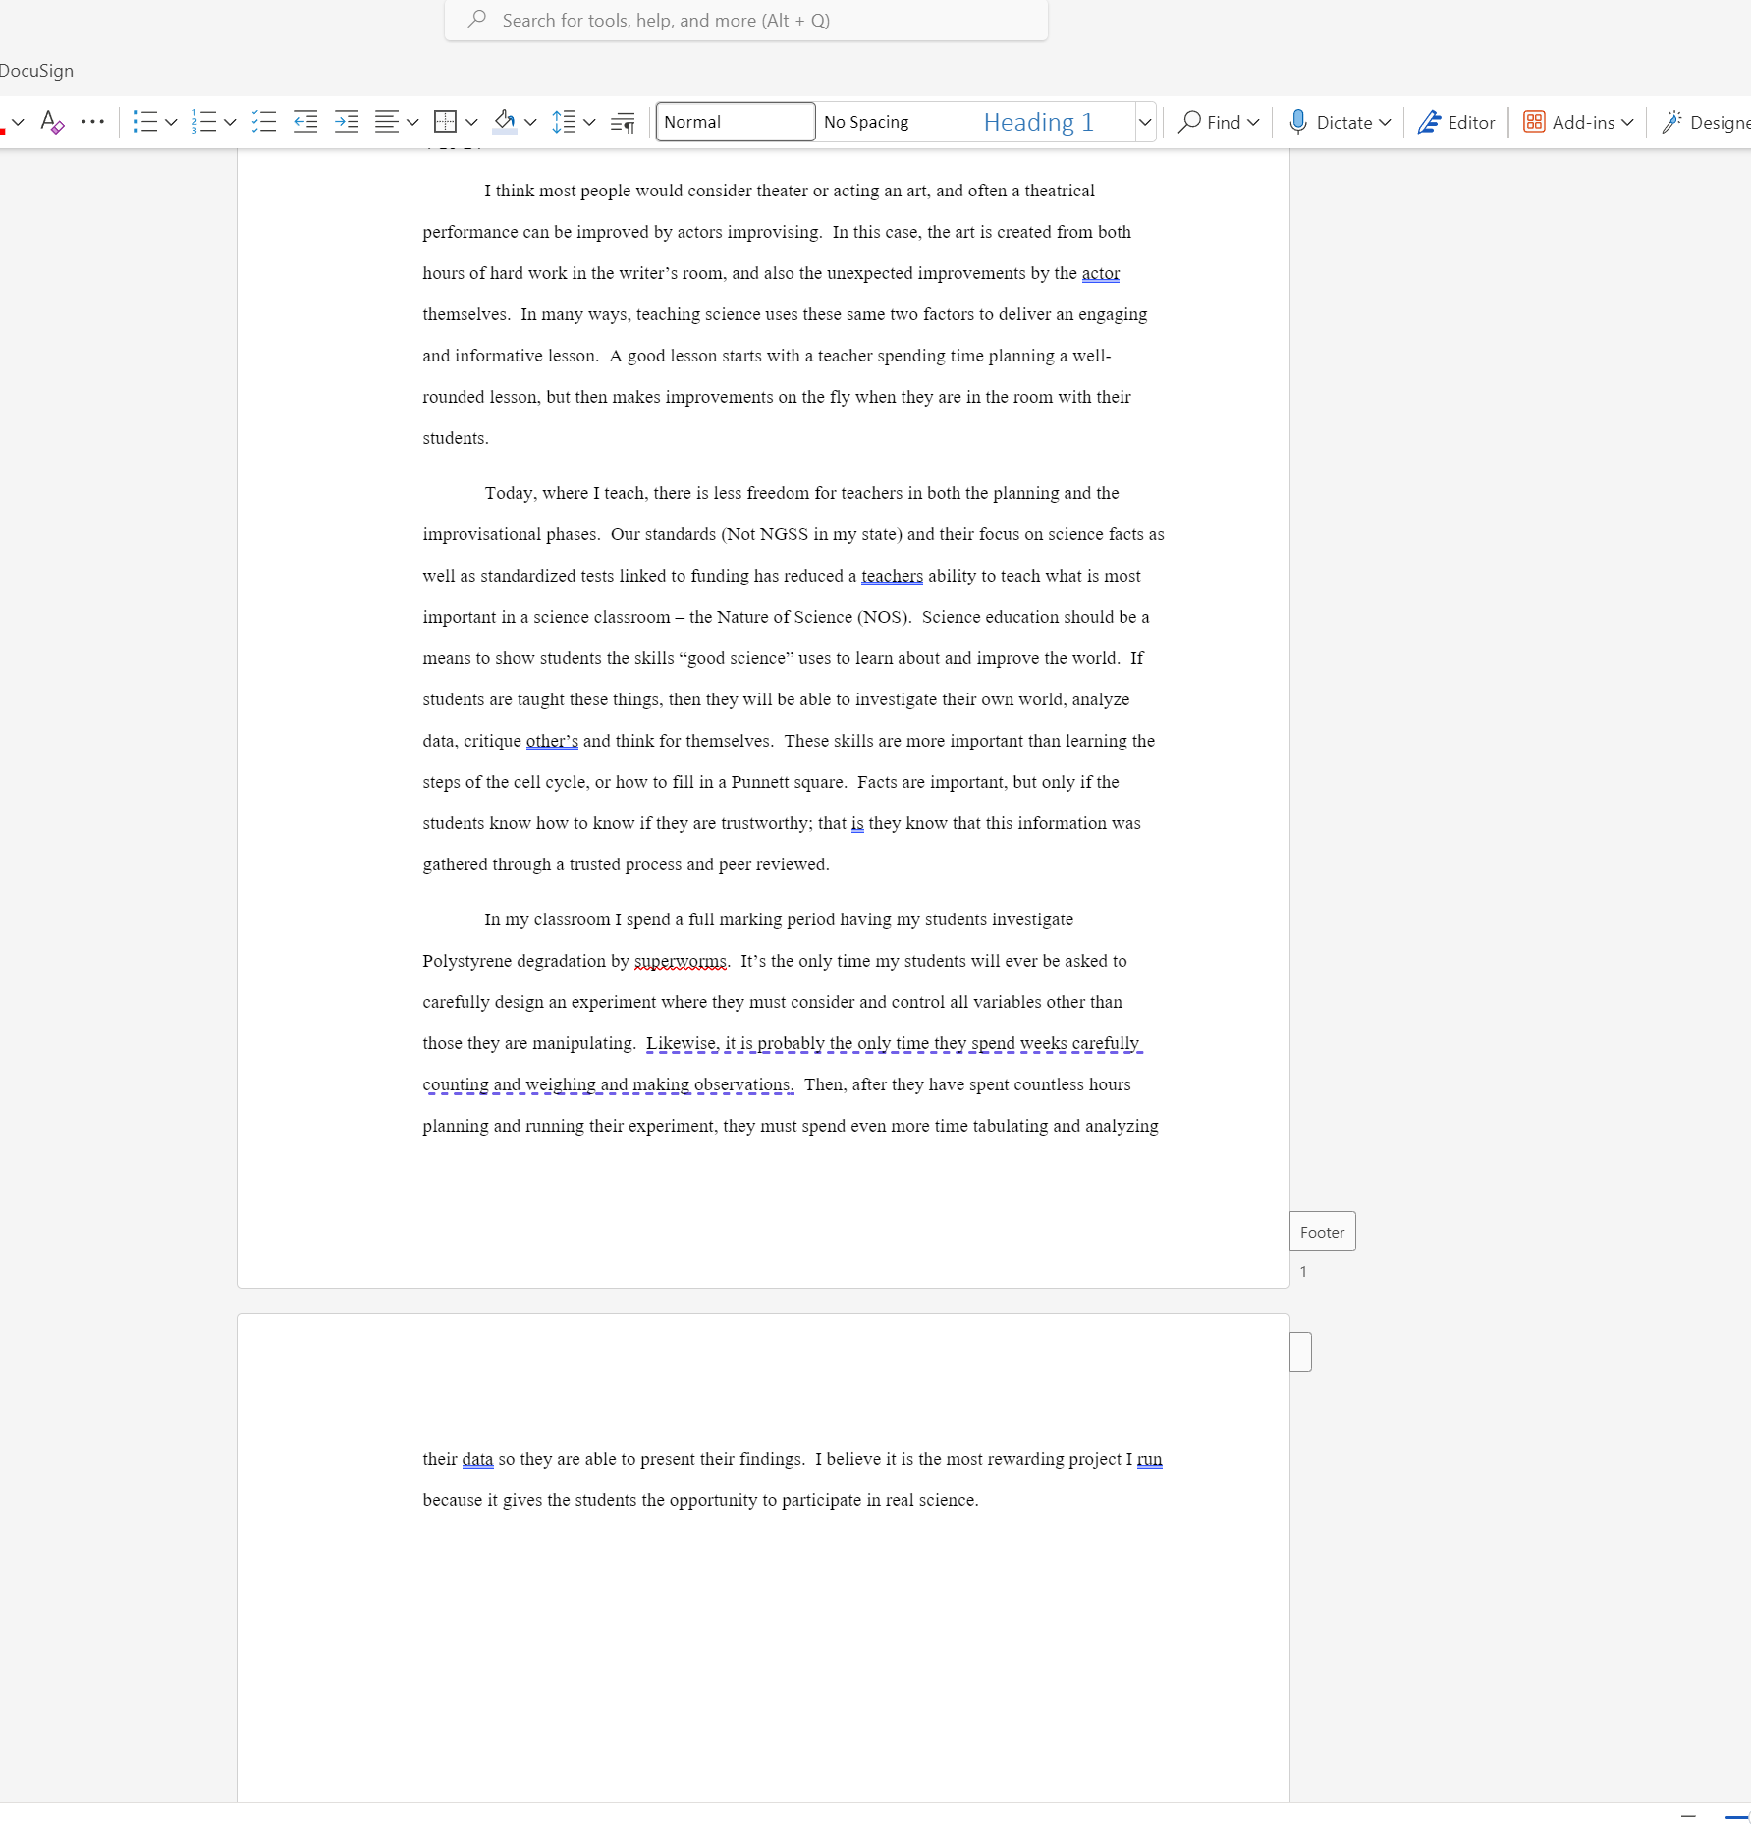Click the Clear Formatting icon
Image resolution: width=1751 pixels, height=1832 pixels.
(x=52, y=122)
